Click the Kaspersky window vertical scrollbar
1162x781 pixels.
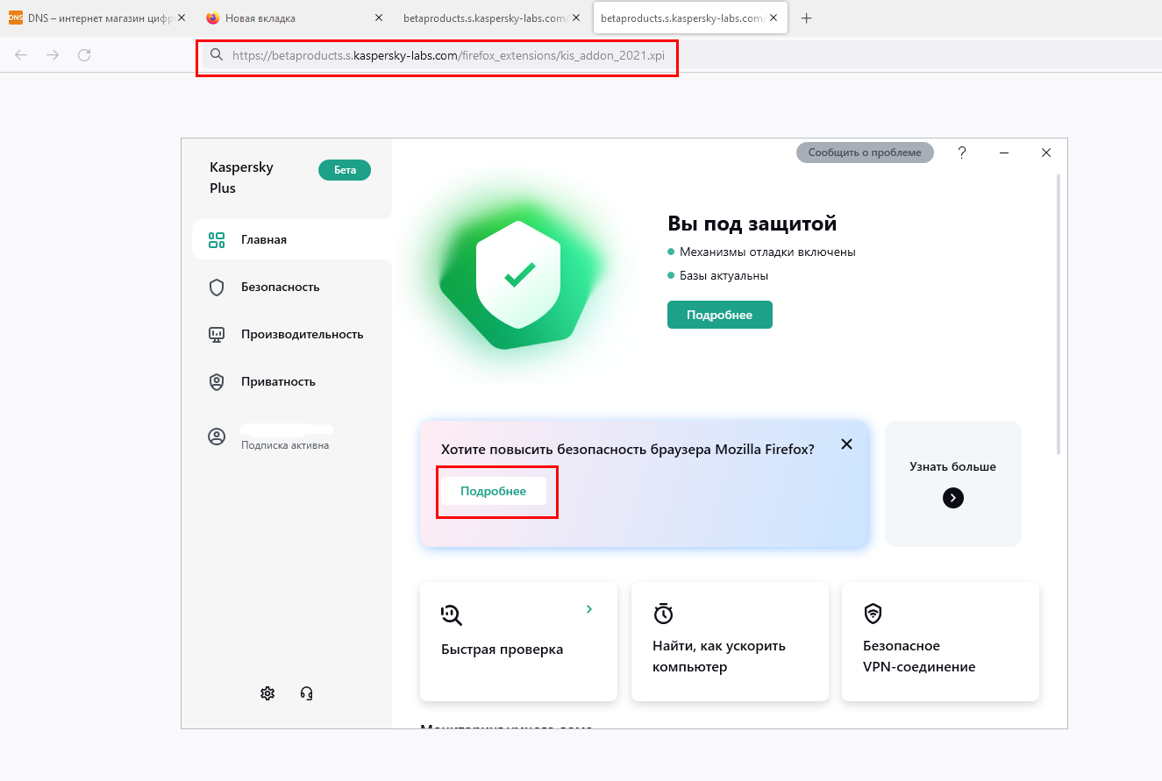[1059, 314]
